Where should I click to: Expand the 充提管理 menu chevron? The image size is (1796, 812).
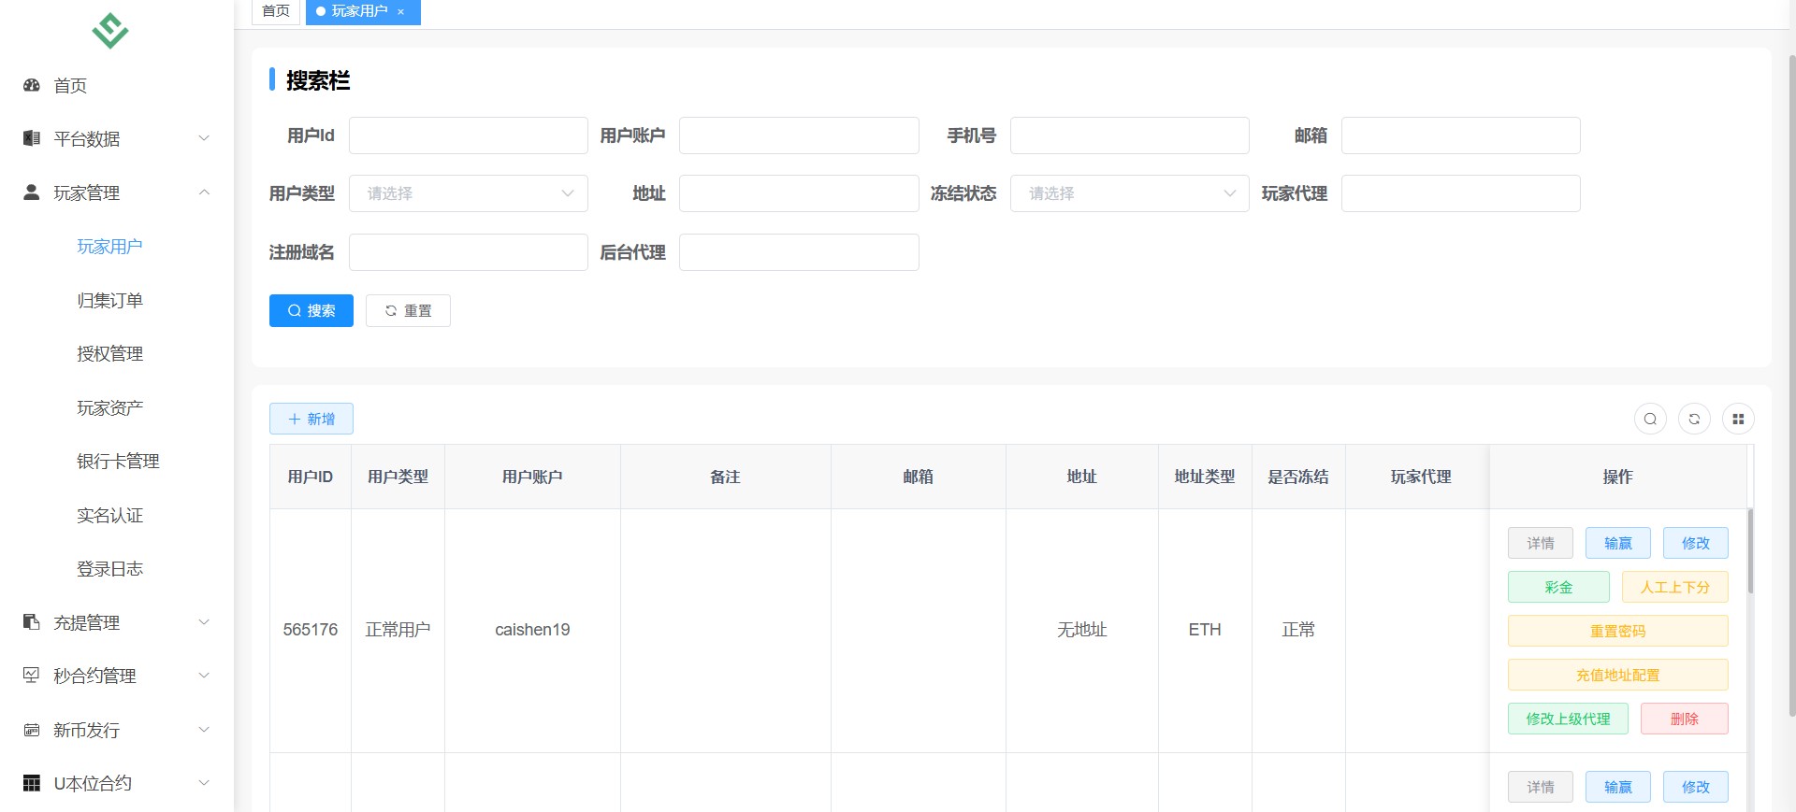(x=204, y=622)
